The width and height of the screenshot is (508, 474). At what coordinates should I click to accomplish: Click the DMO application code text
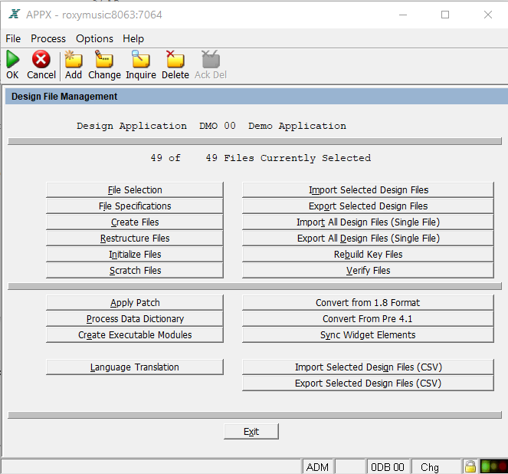208,126
